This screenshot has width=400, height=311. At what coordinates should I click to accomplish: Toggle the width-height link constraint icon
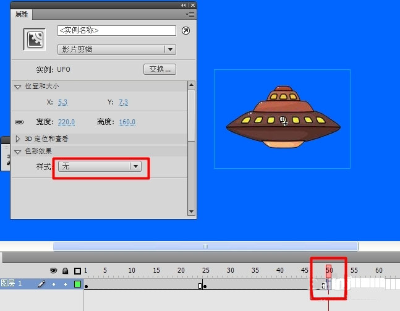[x=19, y=122]
